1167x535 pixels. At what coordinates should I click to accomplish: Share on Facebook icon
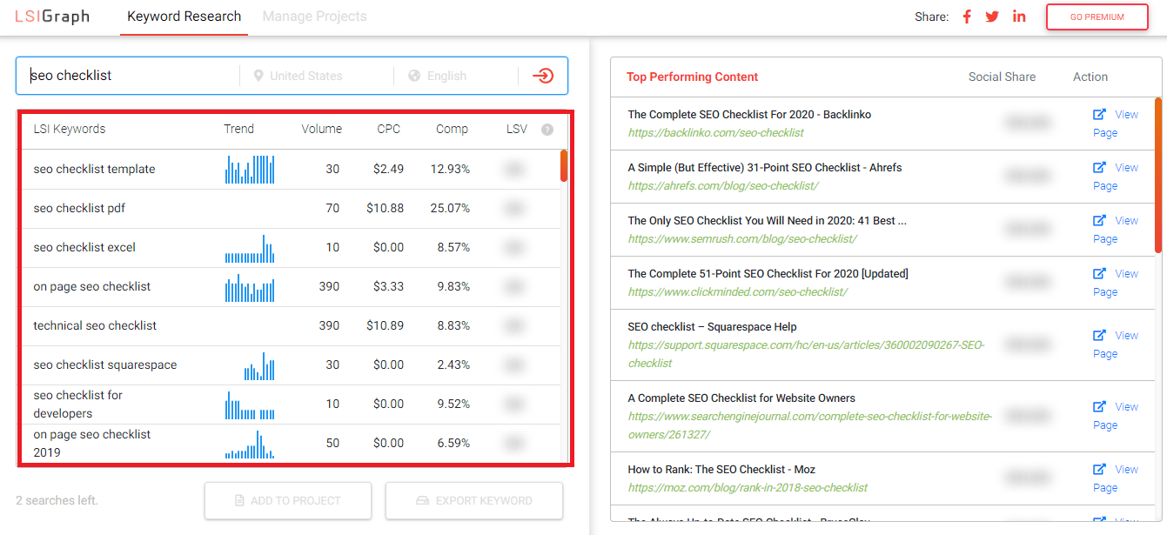click(x=967, y=17)
